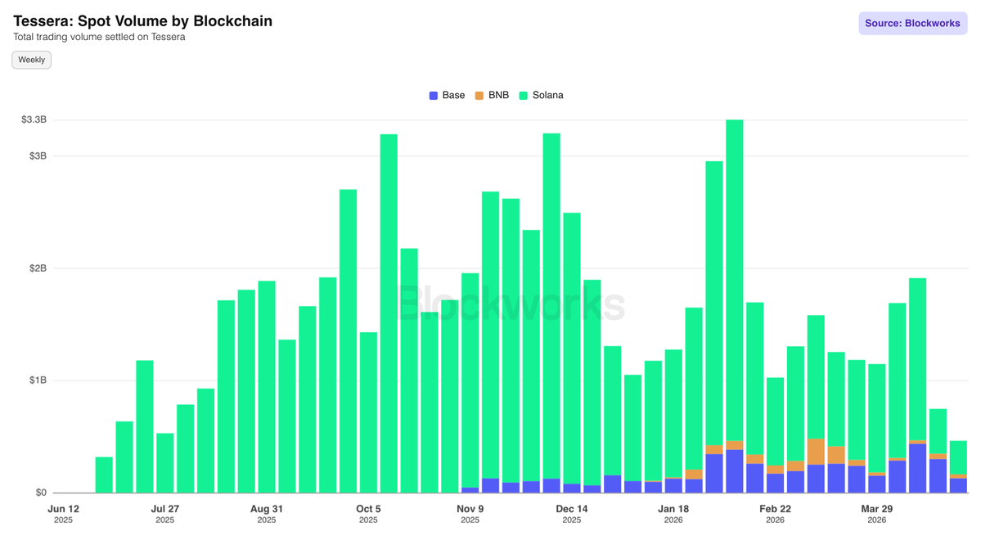Click the Base segment of the Jan 18 bar

click(673, 485)
